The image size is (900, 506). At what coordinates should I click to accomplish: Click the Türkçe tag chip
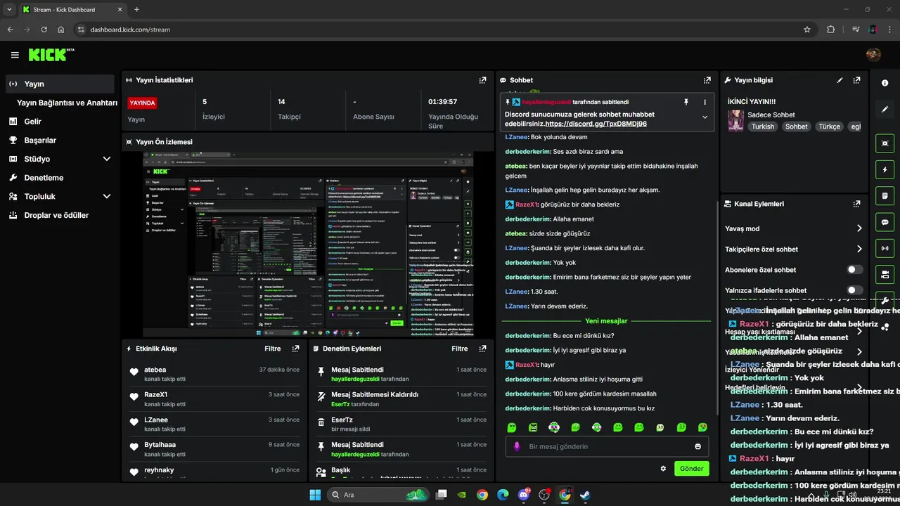pos(829,126)
